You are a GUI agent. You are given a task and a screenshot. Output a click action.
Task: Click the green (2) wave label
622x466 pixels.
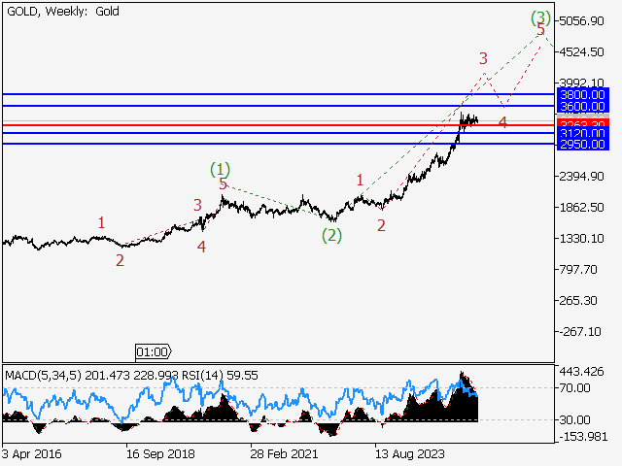tap(332, 234)
